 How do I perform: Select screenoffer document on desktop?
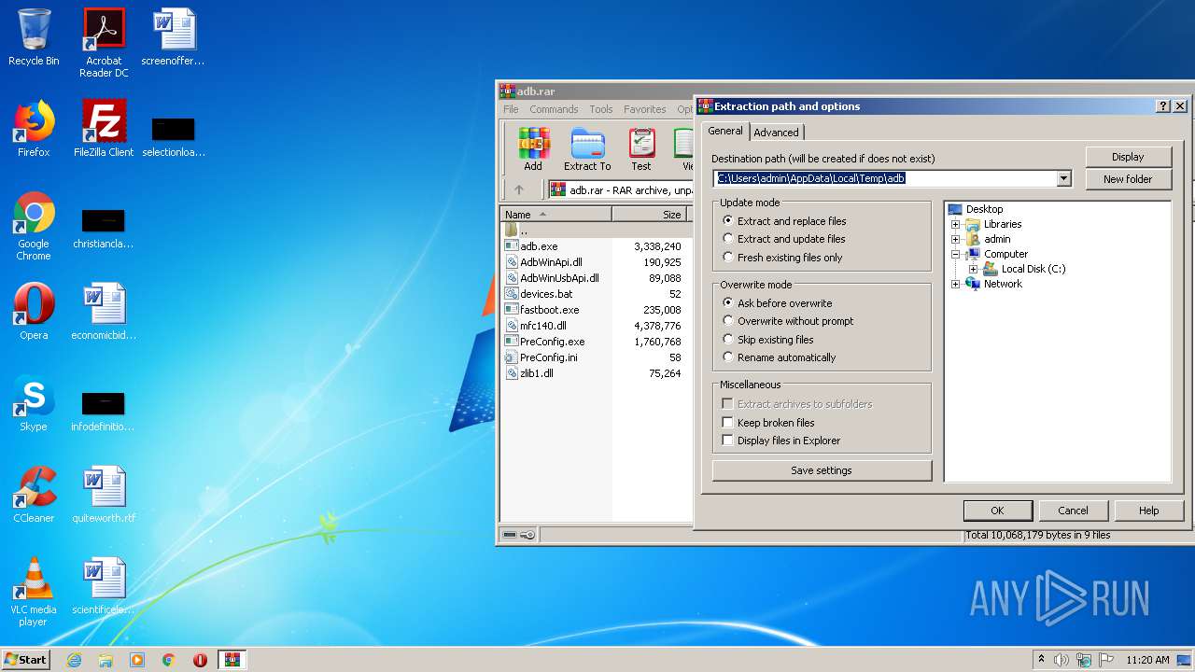[x=174, y=37]
